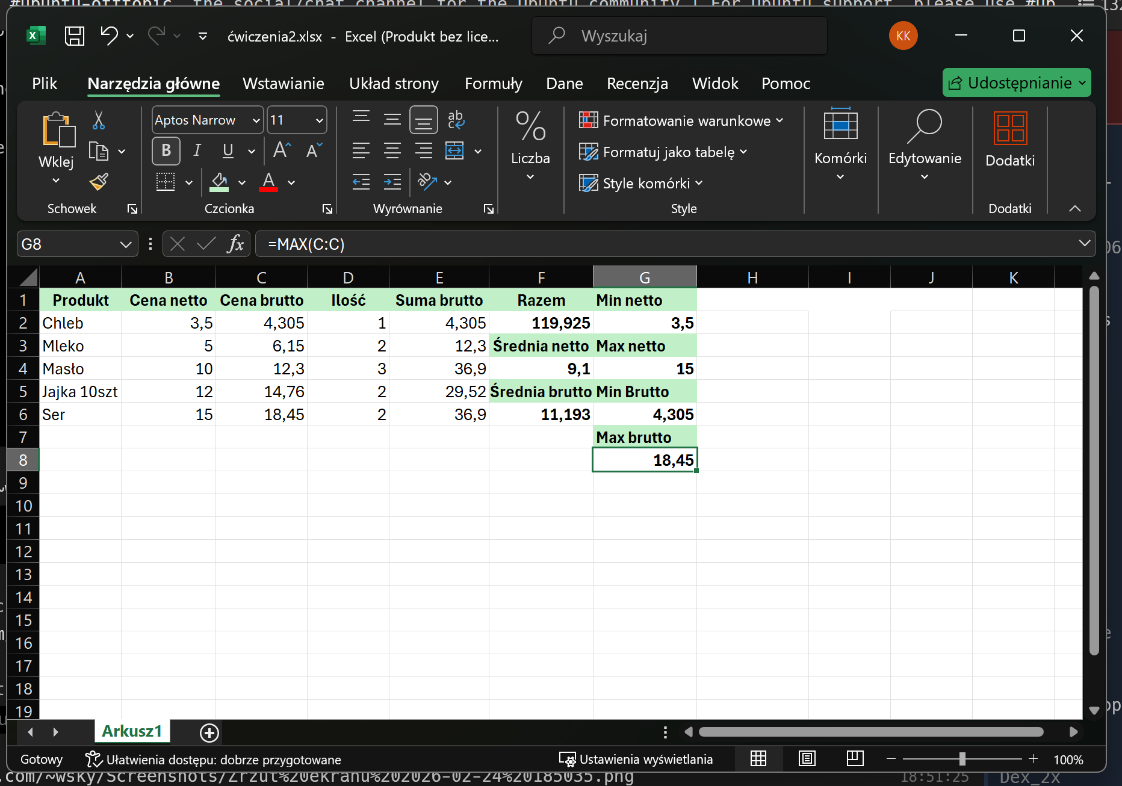Viewport: 1122px width, 786px height.
Task: Add a new sheet with plus icon
Action: (209, 732)
